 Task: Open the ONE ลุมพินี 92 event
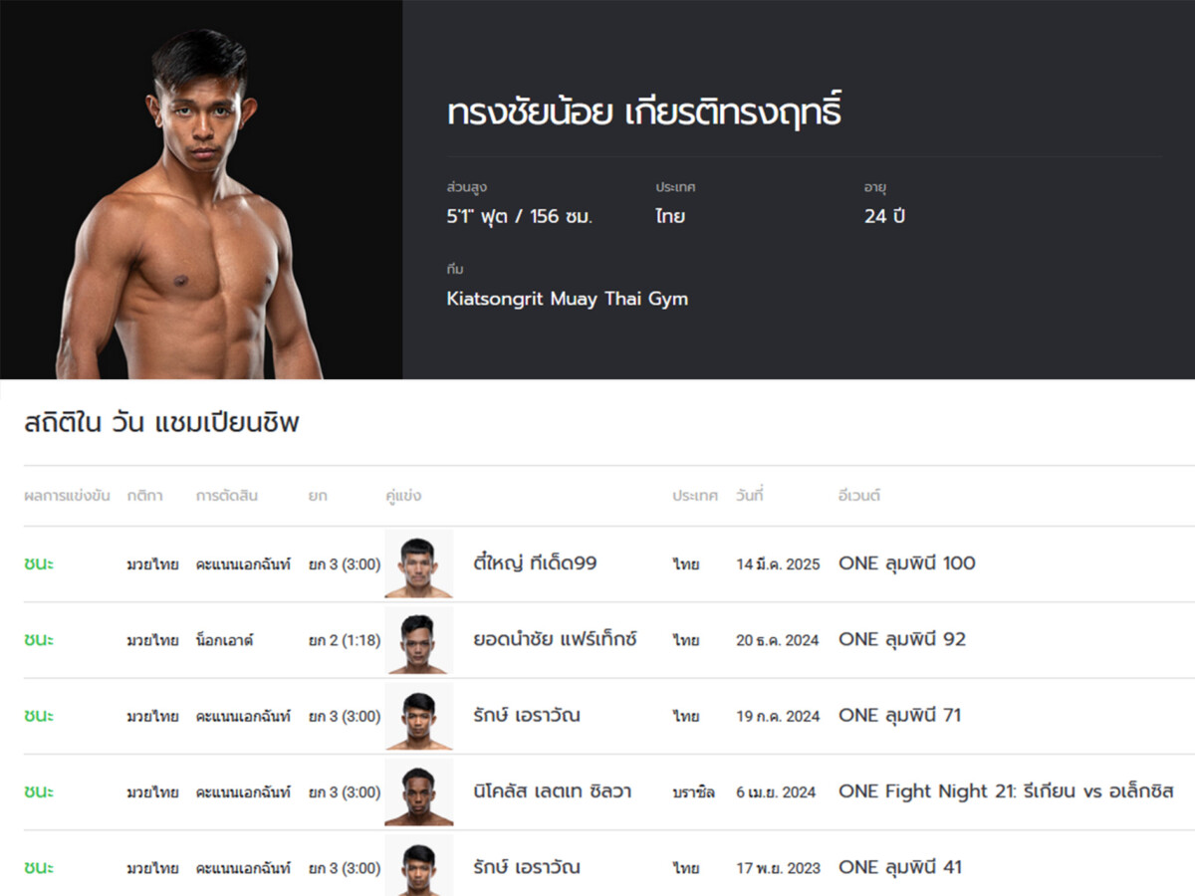click(x=901, y=640)
